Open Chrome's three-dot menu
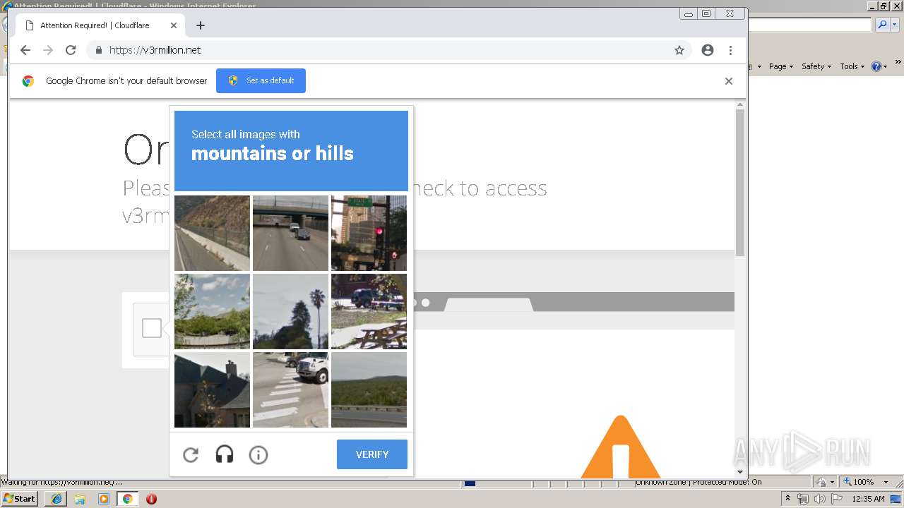Viewport: 904px width, 508px height. coord(730,50)
